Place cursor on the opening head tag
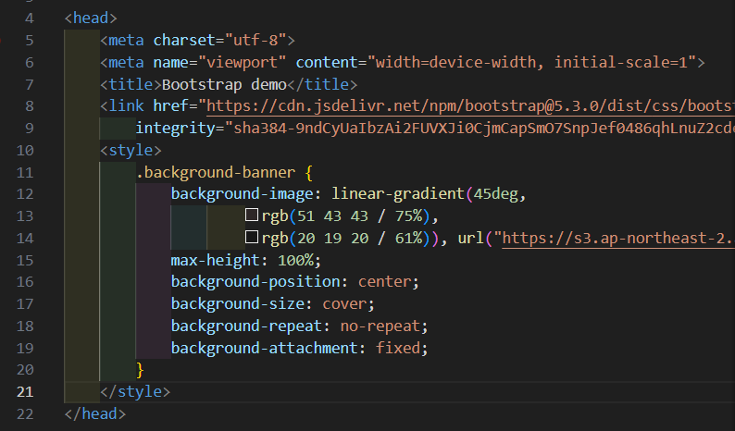This screenshot has width=735, height=431. point(91,18)
